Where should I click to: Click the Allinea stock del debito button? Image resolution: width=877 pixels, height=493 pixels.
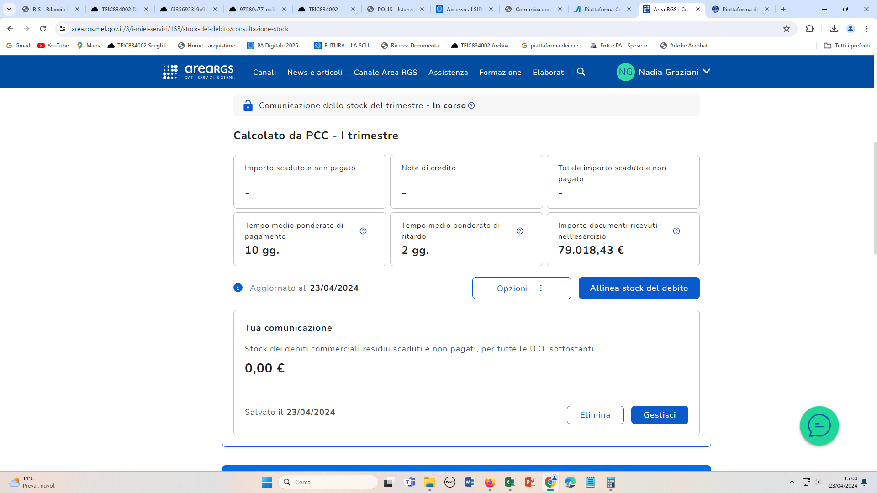click(x=639, y=288)
